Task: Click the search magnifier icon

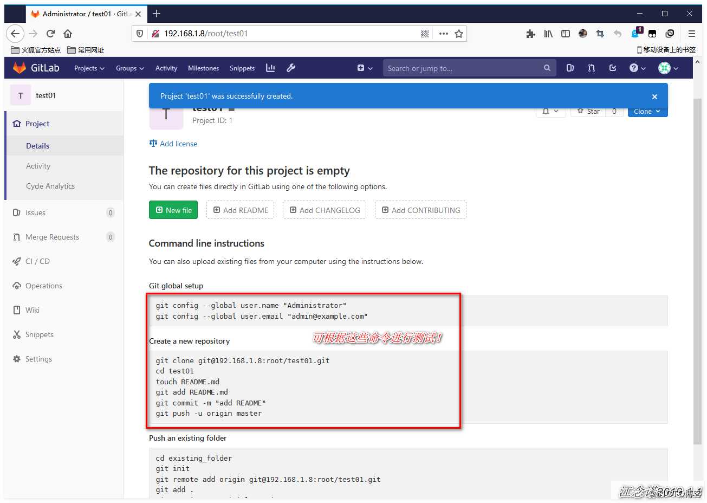Action: pyautogui.click(x=547, y=68)
